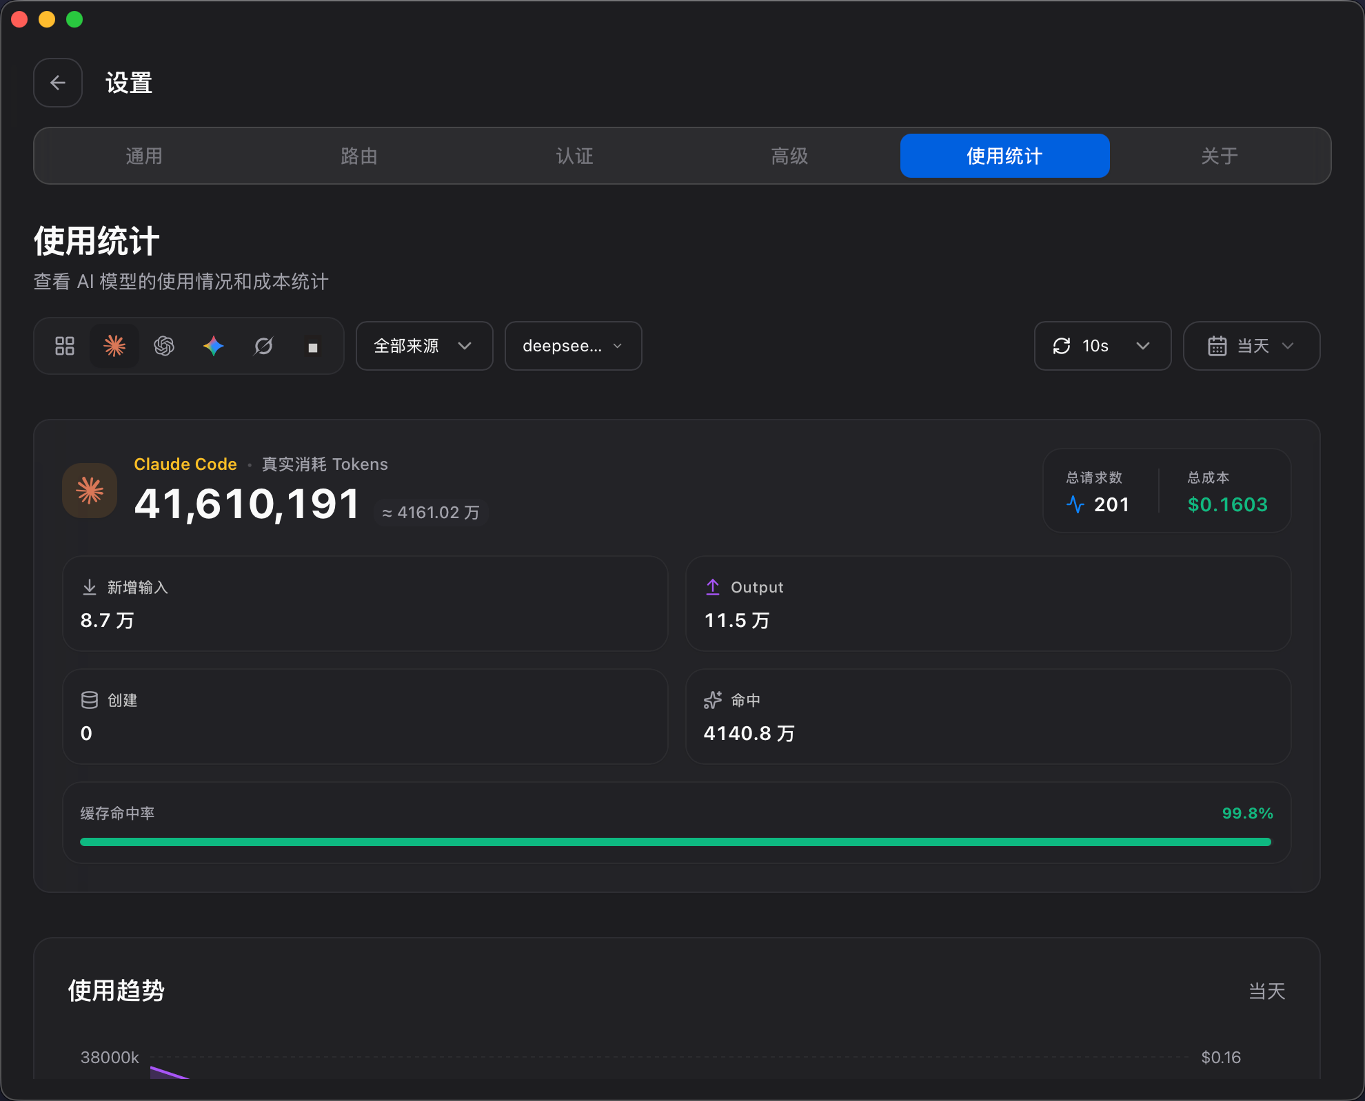The height and width of the screenshot is (1101, 1365).
Task: Select the Claude Code starburst filter icon
Action: (114, 346)
